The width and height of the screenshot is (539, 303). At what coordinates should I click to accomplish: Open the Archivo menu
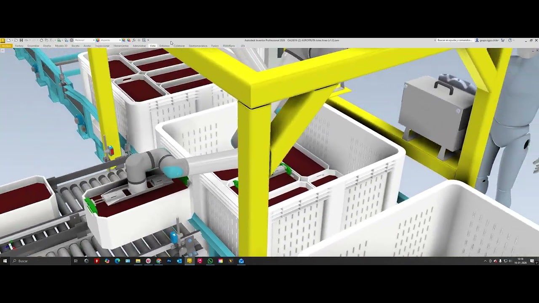(6, 46)
